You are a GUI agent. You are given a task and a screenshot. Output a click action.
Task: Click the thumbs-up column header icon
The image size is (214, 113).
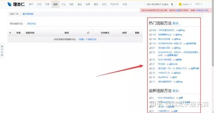tap(88, 33)
